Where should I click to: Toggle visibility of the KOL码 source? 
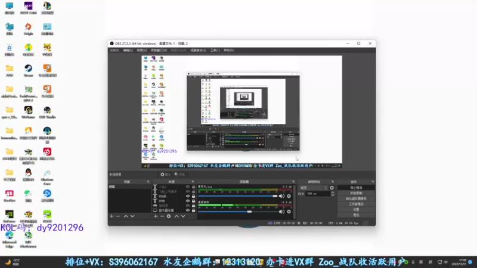click(188, 196)
